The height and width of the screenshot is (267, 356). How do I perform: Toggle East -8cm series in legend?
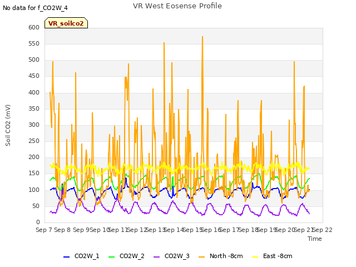click(x=272, y=256)
